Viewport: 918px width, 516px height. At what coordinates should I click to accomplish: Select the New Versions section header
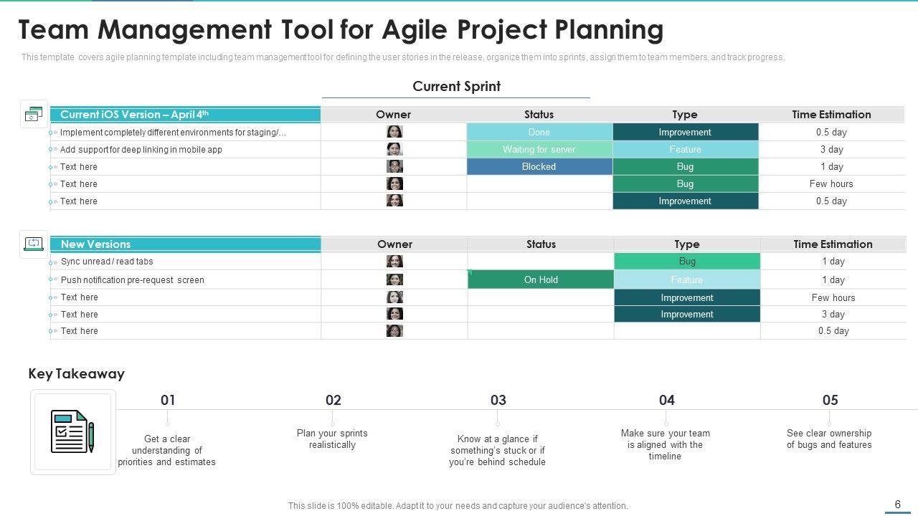185,244
